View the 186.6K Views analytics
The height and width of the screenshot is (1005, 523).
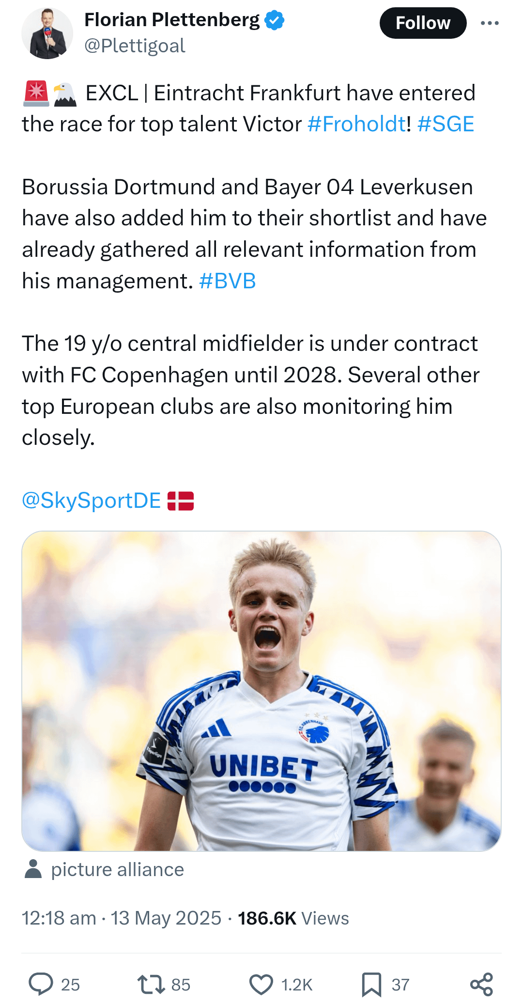tap(293, 918)
